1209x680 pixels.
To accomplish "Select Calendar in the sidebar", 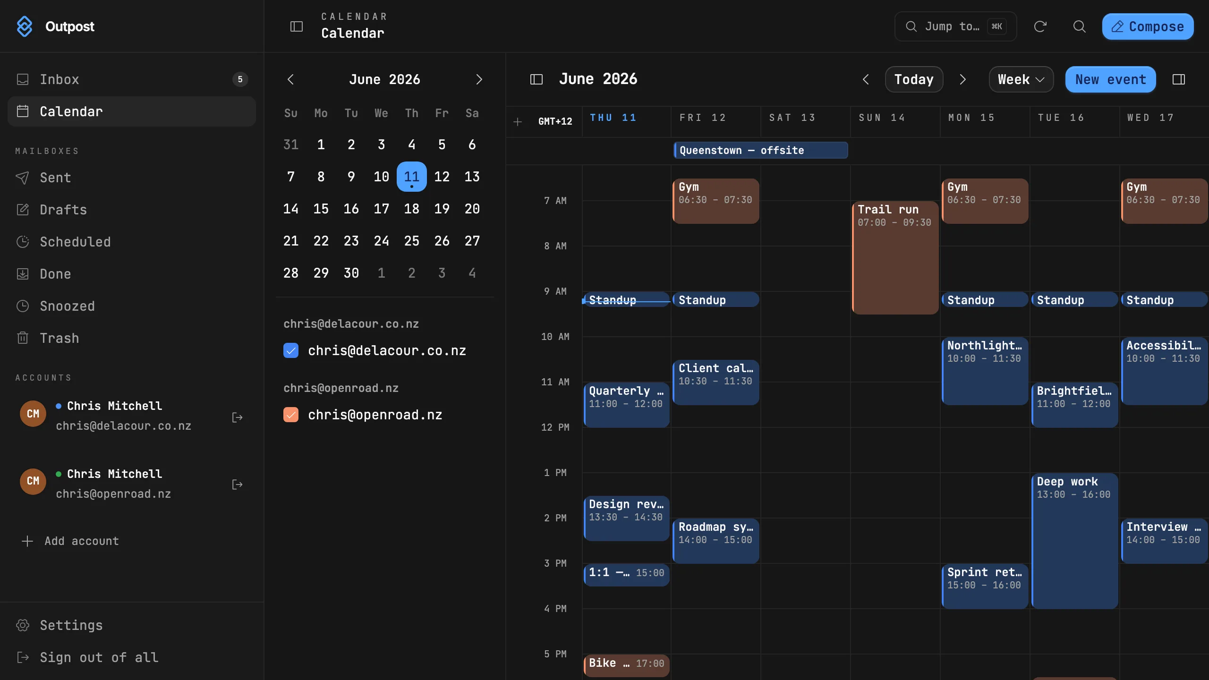I will point(132,111).
